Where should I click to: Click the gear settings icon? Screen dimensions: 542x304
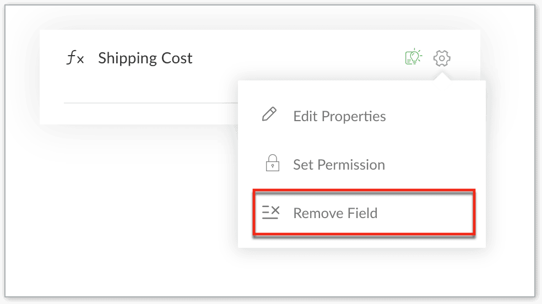pyautogui.click(x=442, y=58)
